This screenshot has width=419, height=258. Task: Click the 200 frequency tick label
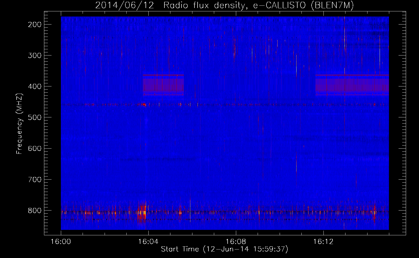34,25
